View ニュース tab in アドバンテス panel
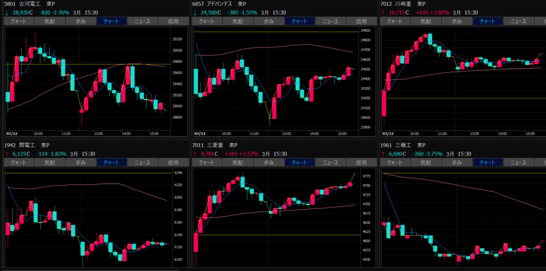This screenshot has width=546, height=271. pyautogui.click(x=331, y=21)
